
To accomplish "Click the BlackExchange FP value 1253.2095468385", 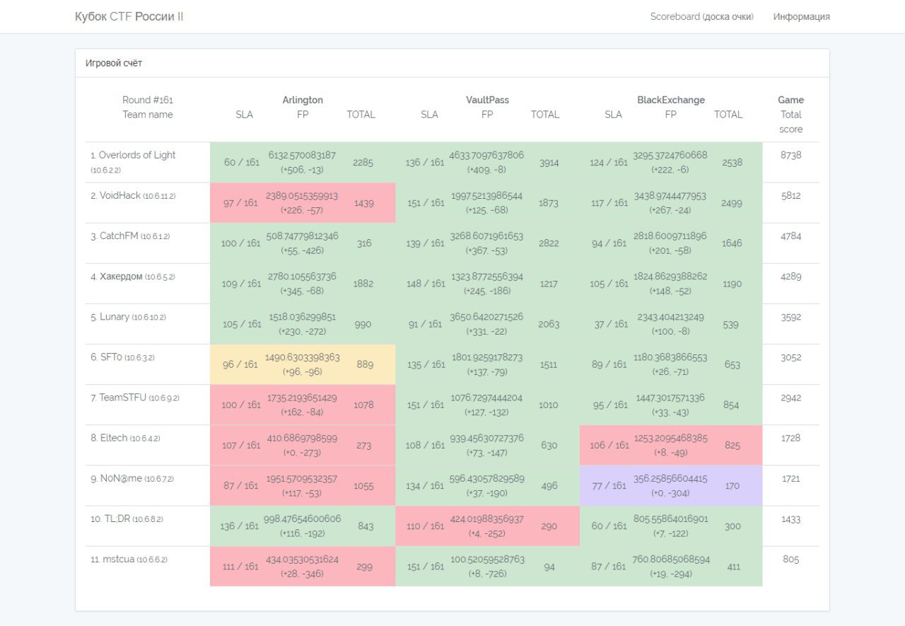I will [671, 438].
